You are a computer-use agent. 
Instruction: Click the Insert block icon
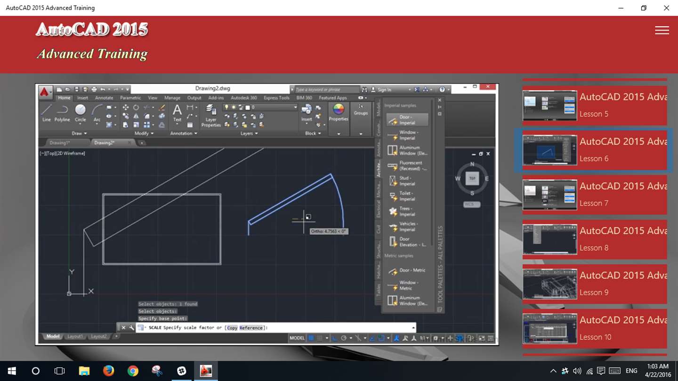point(307,113)
